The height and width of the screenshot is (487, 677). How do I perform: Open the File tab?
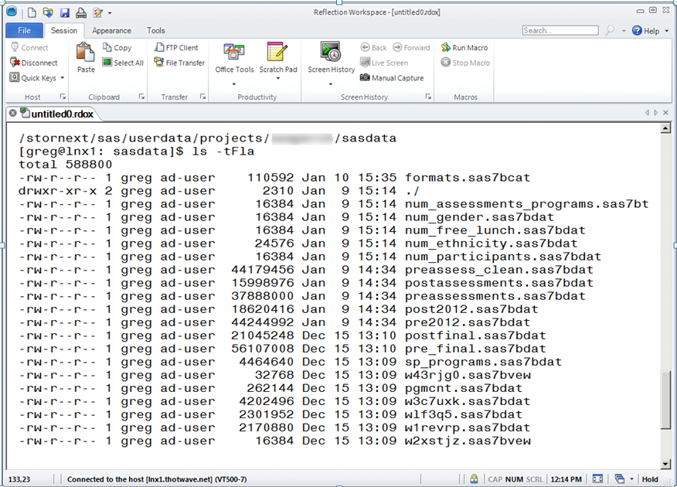click(x=24, y=30)
